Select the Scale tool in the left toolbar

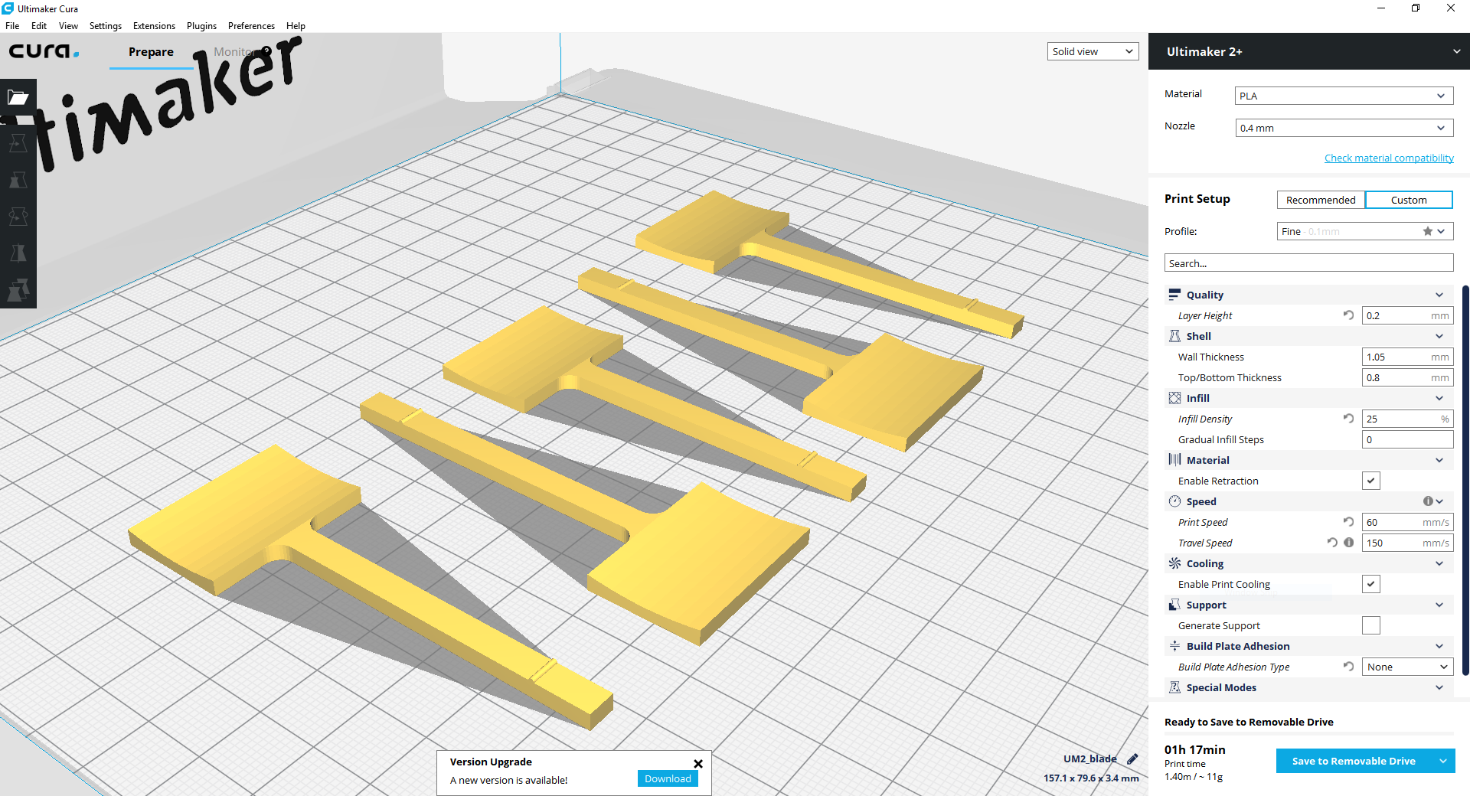click(x=18, y=180)
